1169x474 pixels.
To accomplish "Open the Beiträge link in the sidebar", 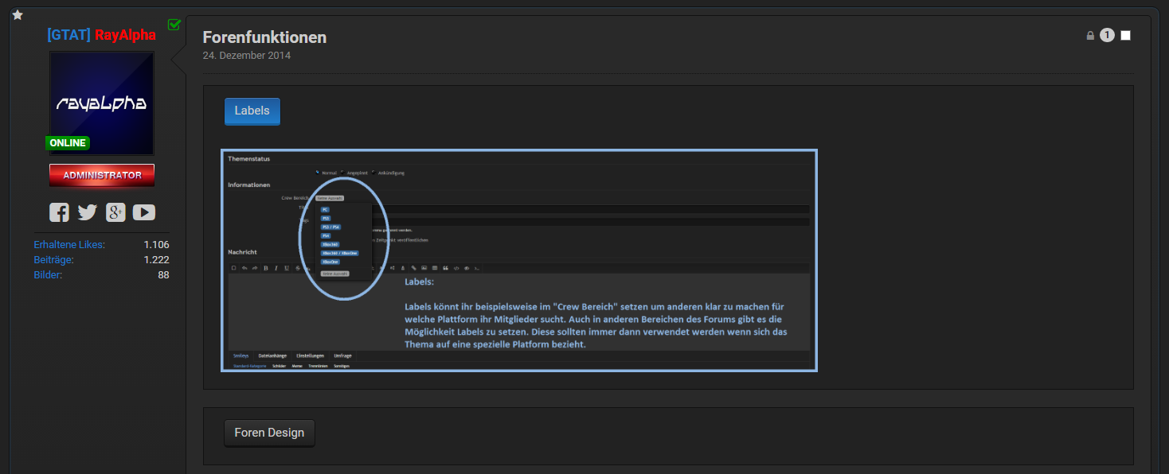I will click(53, 260).
